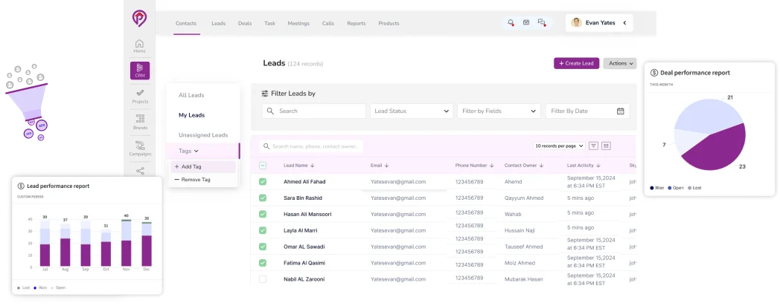780x306 pixels.
Task: Switch to the Deals tab
Action: point(245,23)
